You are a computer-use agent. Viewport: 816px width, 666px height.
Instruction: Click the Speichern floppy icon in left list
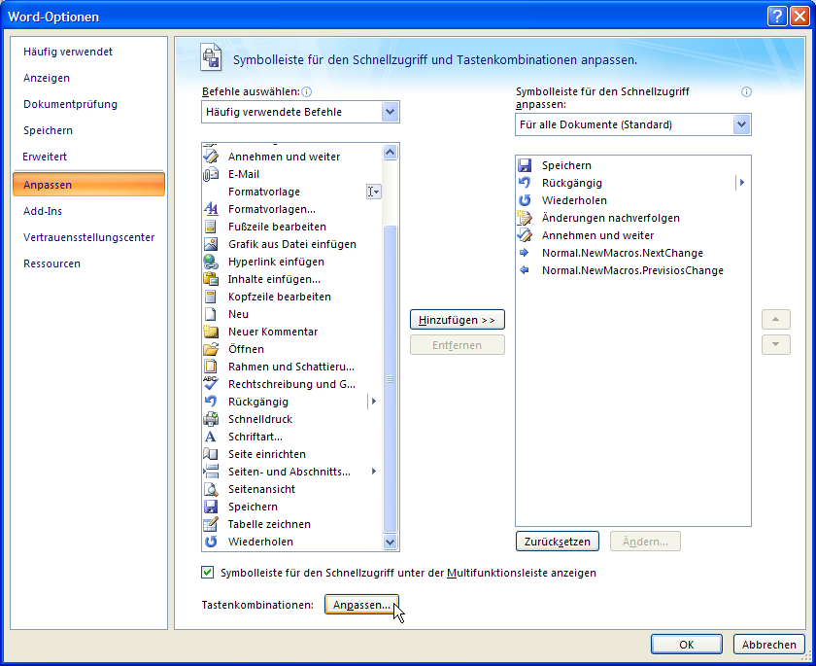211,507
